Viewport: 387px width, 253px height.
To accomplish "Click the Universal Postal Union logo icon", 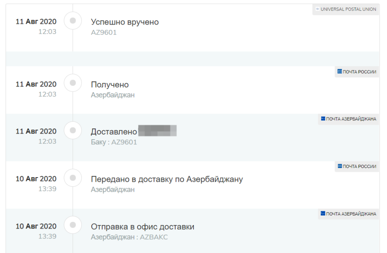I will click(317, 9).
